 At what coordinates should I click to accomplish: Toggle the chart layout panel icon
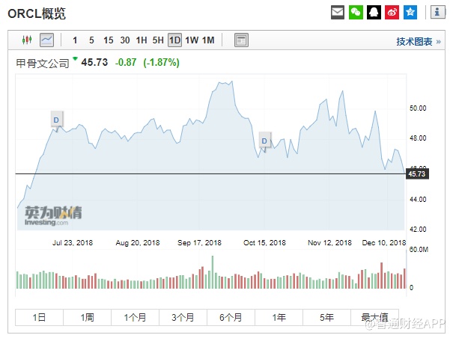coord(241,40)
